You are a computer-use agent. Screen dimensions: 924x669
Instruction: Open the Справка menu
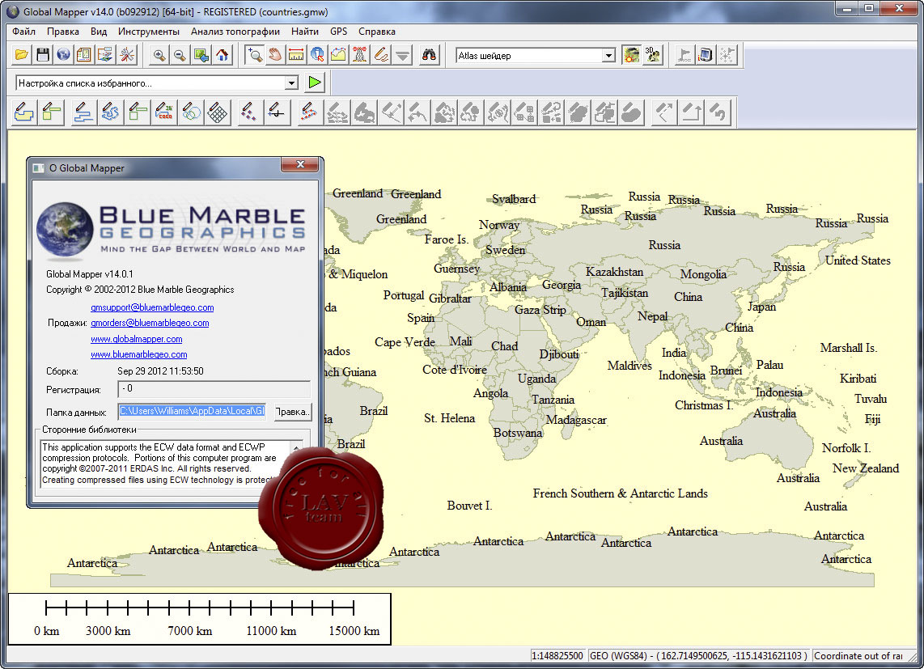376,32
